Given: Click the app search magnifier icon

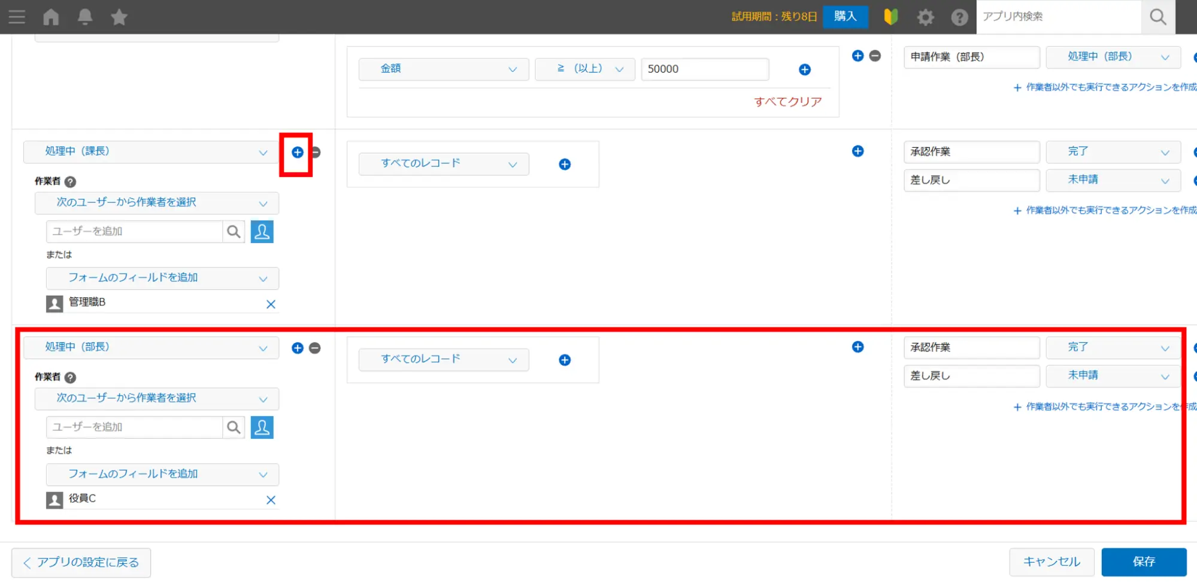Looking at the screenshot, I should (x=1157, y=17).
